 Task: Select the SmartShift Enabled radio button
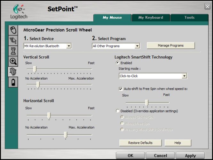tap(117, 63)
